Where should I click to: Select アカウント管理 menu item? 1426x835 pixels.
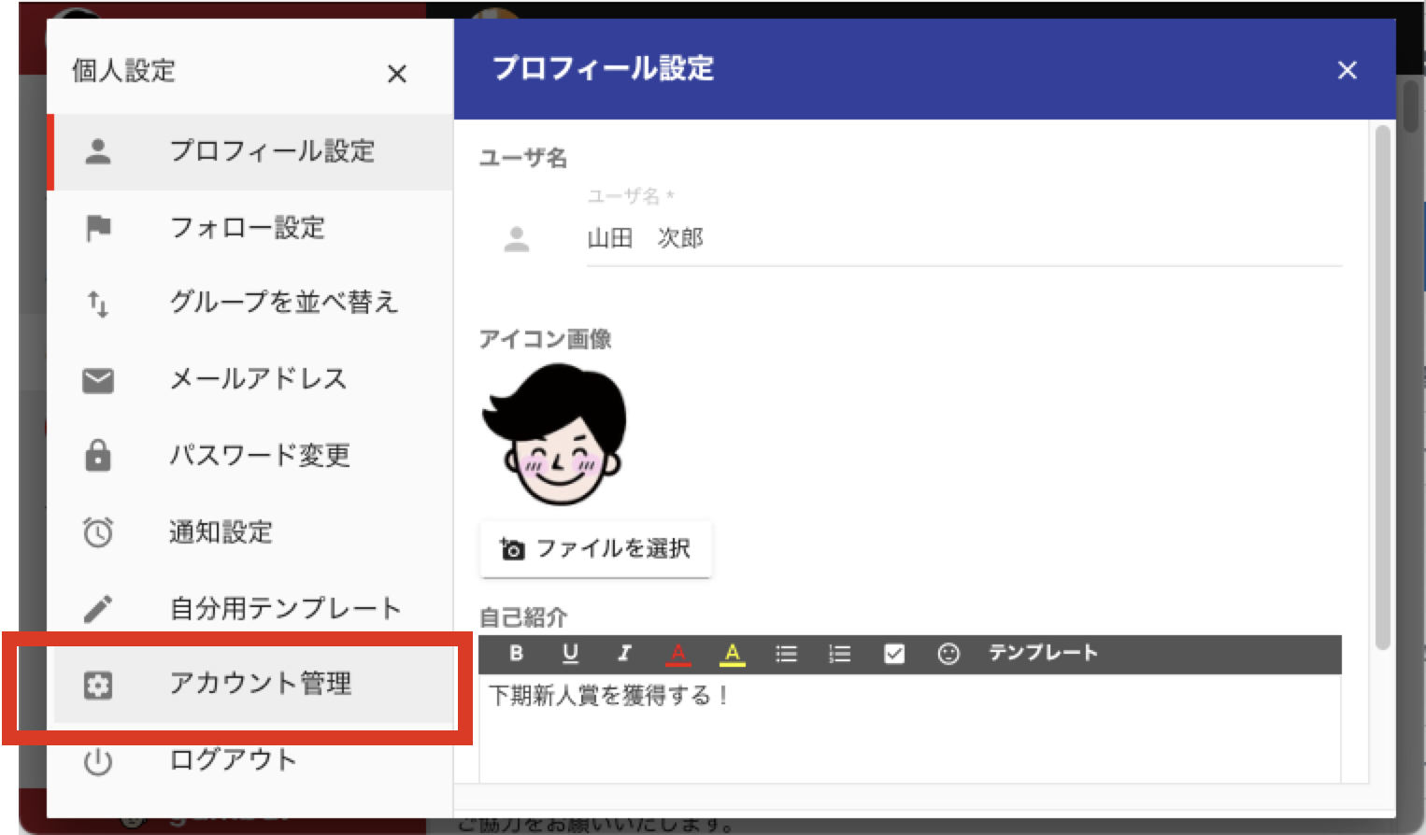coord(253,685)
